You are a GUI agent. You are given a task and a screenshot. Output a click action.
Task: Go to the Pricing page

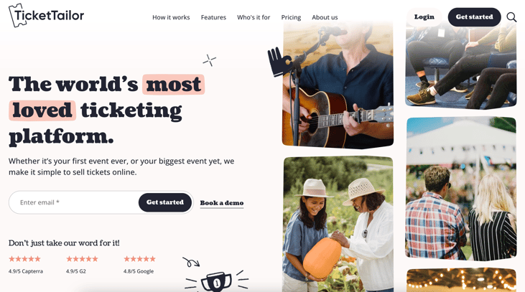click(x=291, y=17)
